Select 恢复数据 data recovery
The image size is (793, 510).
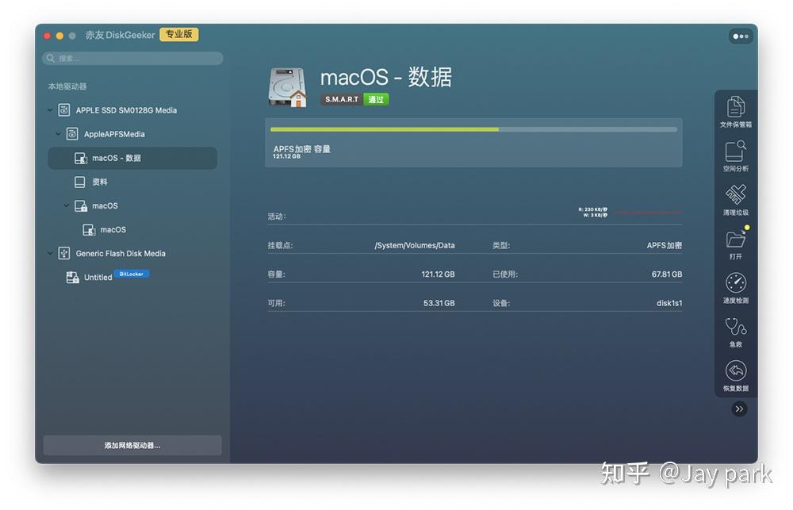click(x=736, y=376)
